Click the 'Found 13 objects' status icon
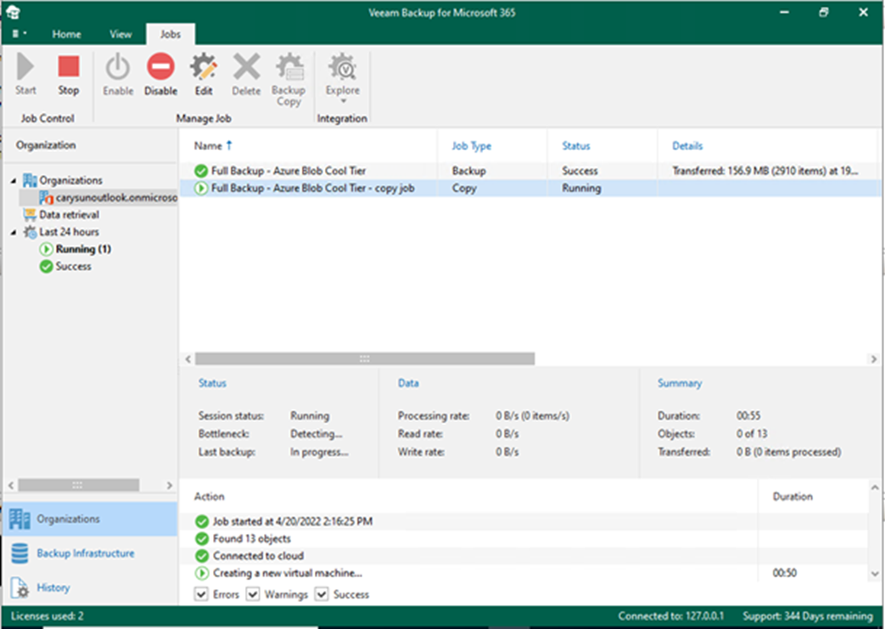Image resolution: width=885 pixels, height=629 pixels. pos(201,539)
